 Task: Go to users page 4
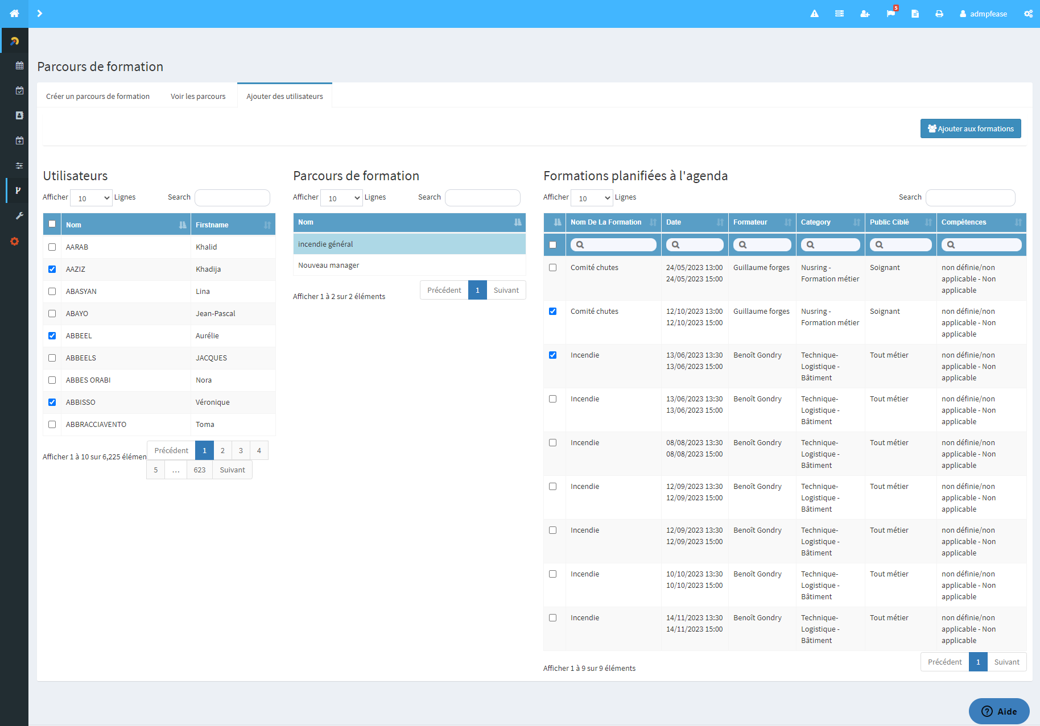click(259, 450)
